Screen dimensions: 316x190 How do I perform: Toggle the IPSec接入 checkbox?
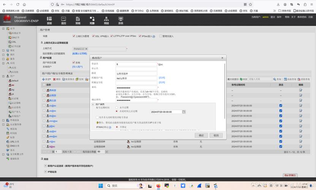(x=140, y=36)
